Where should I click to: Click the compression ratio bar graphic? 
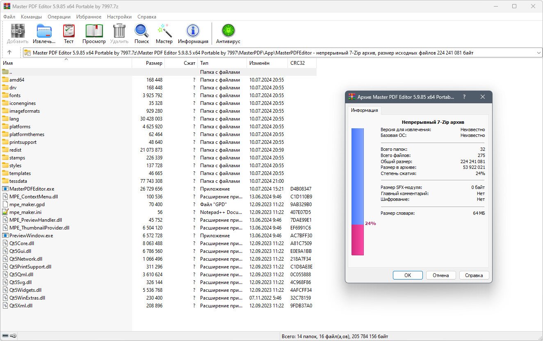[x=357, y=191]
